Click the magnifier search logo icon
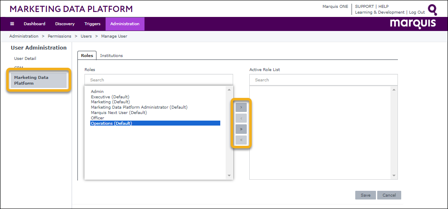Screen dimensions: 448x209 tap(432, 9)
